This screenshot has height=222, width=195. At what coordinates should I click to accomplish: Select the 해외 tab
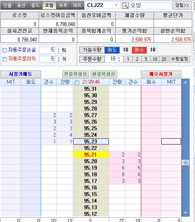point(77,5)
